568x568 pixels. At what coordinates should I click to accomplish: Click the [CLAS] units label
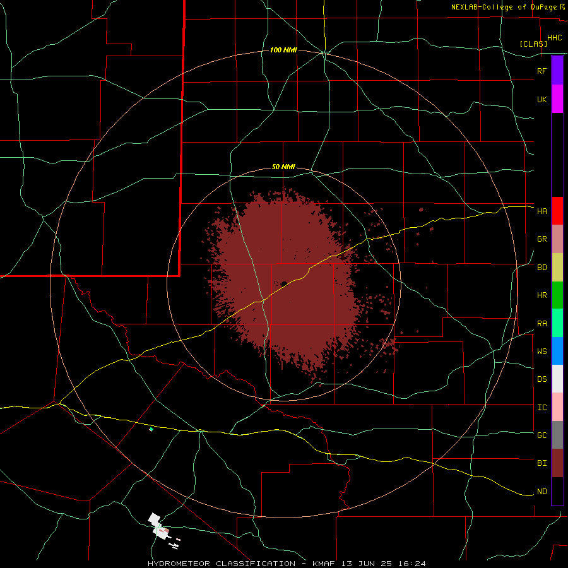[533, 44]
